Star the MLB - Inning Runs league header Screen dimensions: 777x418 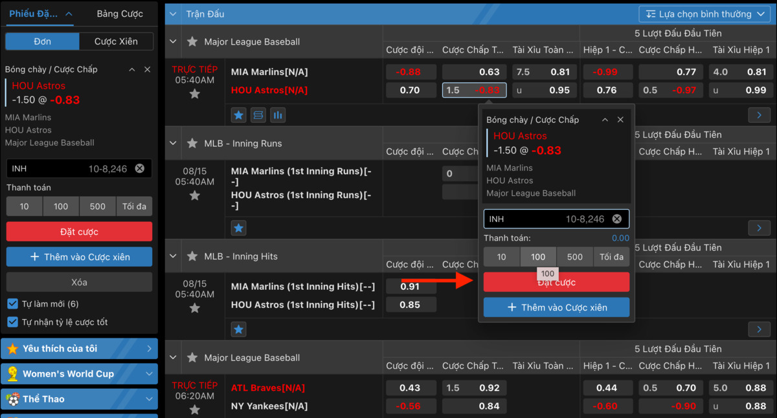[192, 144]
